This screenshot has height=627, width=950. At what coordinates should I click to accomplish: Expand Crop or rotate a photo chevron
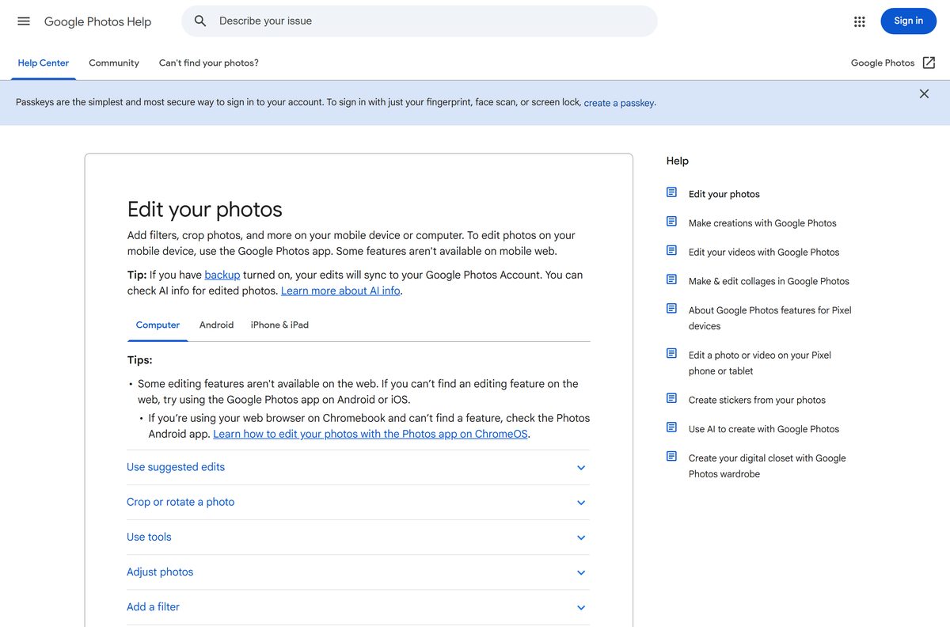click(x=581, y=503)
